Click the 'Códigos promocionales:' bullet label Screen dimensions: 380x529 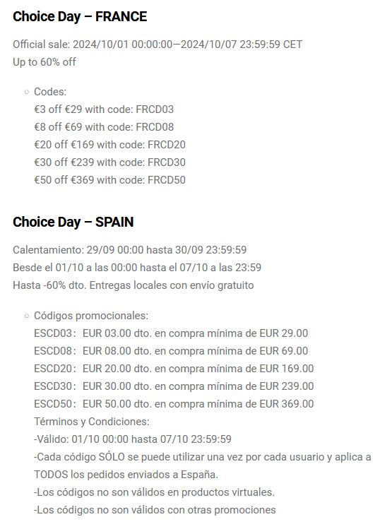(x=91, y=316)
